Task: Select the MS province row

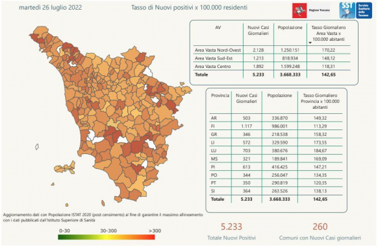Action: 276,159
